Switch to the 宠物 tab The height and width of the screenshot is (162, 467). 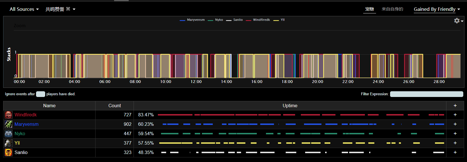(369, 9)
